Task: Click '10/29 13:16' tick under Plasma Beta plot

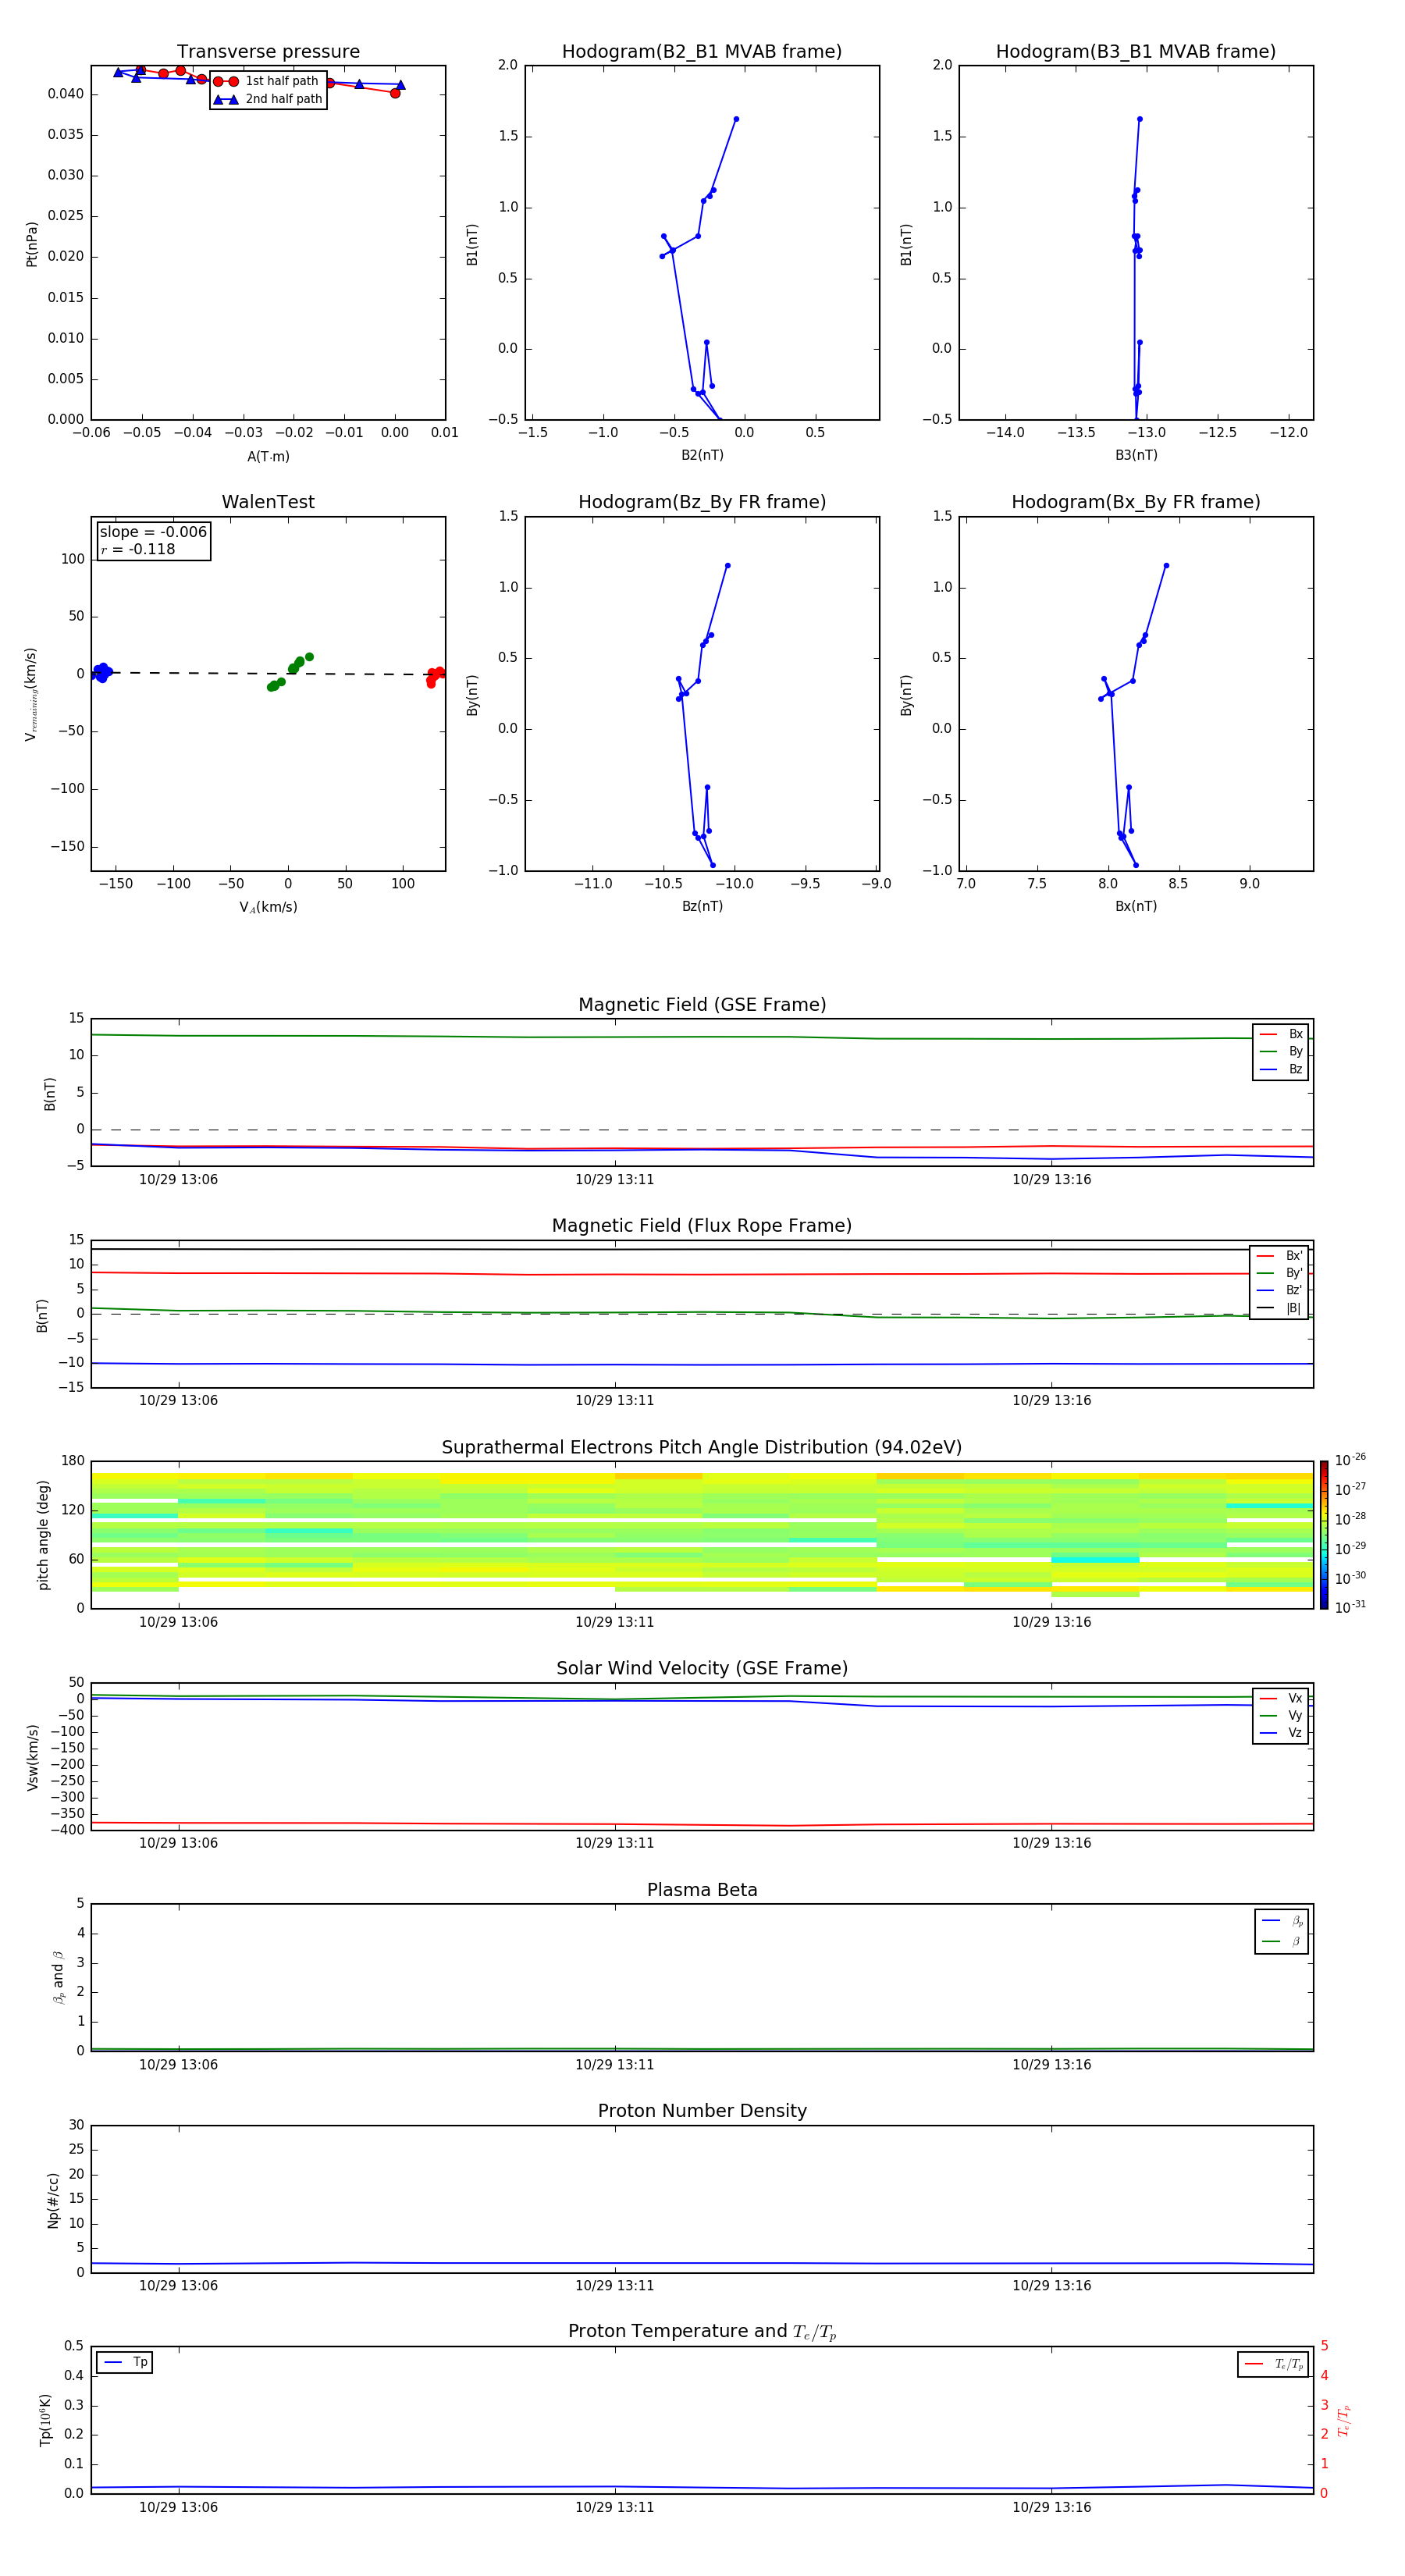Action: coord(1051,2065)
